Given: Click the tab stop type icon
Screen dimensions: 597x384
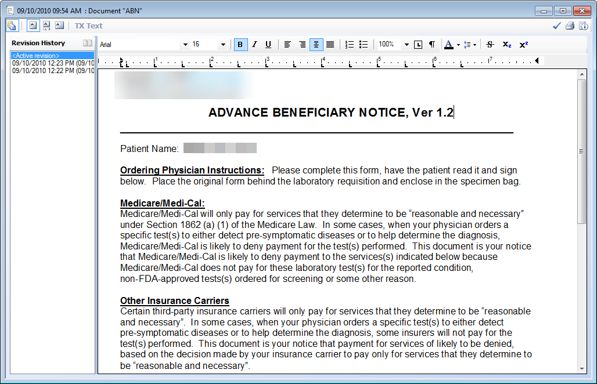Looking at the screenshot, I should [418, 45].
